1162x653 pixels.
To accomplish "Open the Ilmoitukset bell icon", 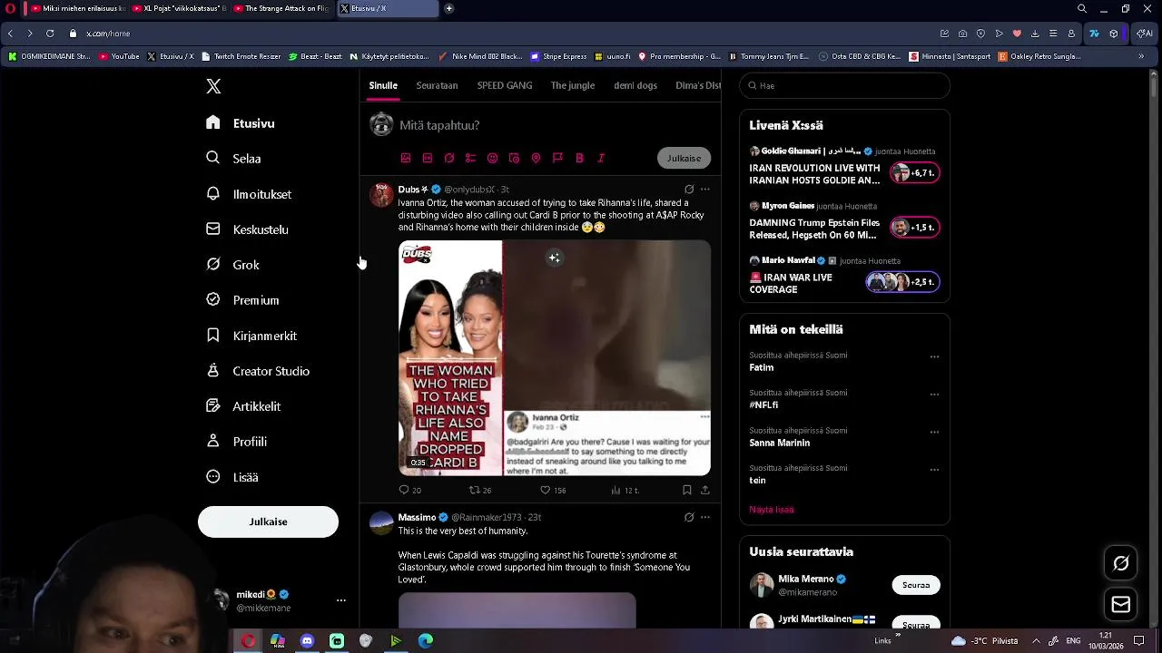I will pyautogui.click(x=213, y=193).
